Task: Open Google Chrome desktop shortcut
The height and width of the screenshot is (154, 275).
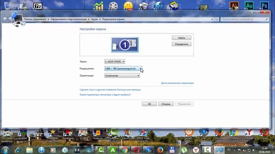Action: click(x=234, y=136)
